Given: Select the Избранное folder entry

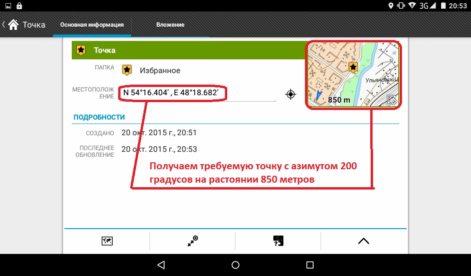Looking at the screenshot, I should 160,70.
